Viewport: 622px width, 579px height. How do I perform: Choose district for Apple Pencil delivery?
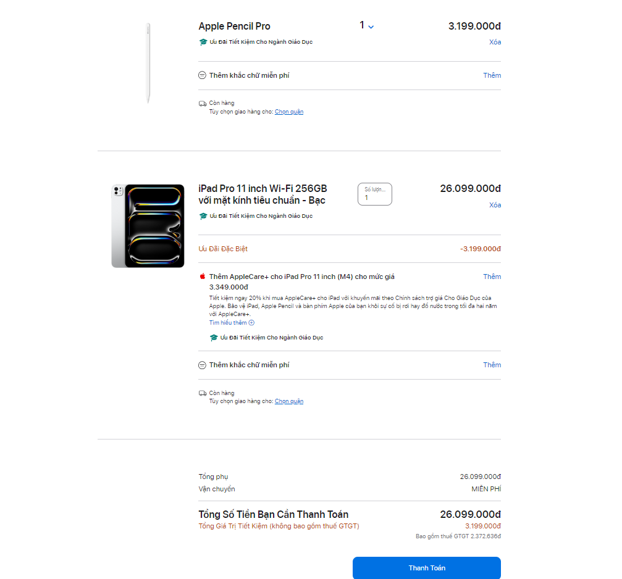[289, 112]
